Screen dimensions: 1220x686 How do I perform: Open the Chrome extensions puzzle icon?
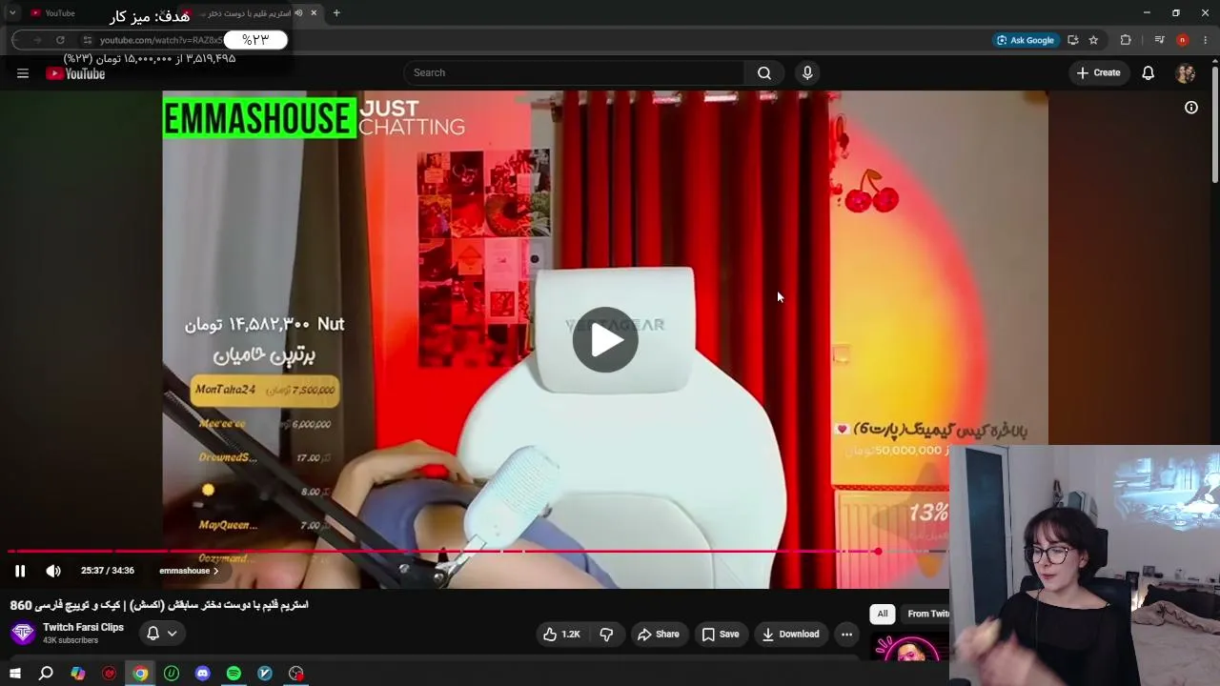[1126, 40]
